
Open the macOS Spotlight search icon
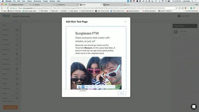(192, 1)
